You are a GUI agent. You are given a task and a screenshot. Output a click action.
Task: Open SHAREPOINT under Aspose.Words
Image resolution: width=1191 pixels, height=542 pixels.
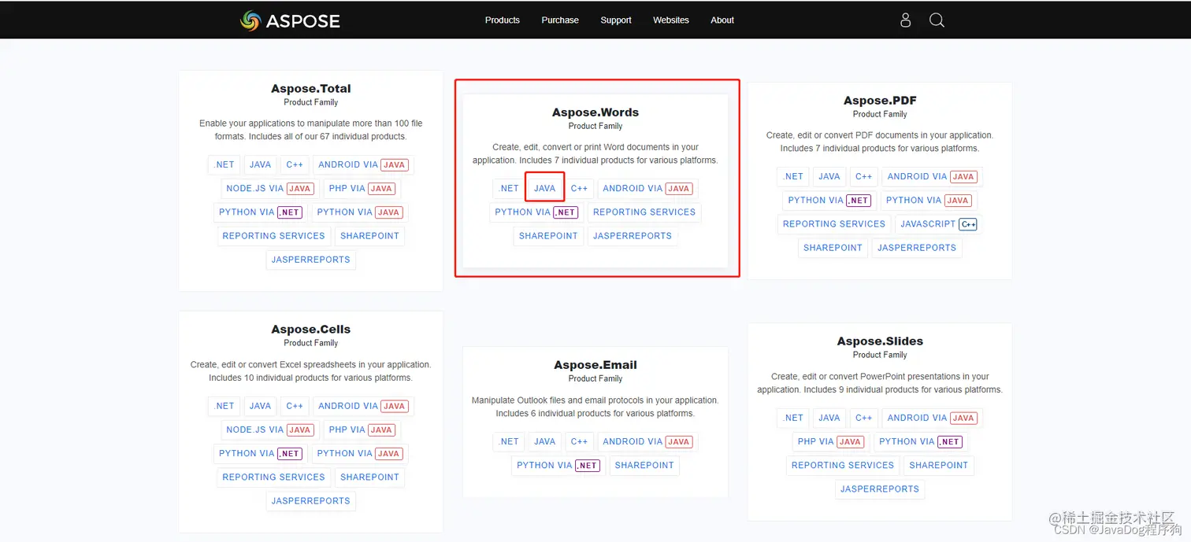click(x=548, y=236)
